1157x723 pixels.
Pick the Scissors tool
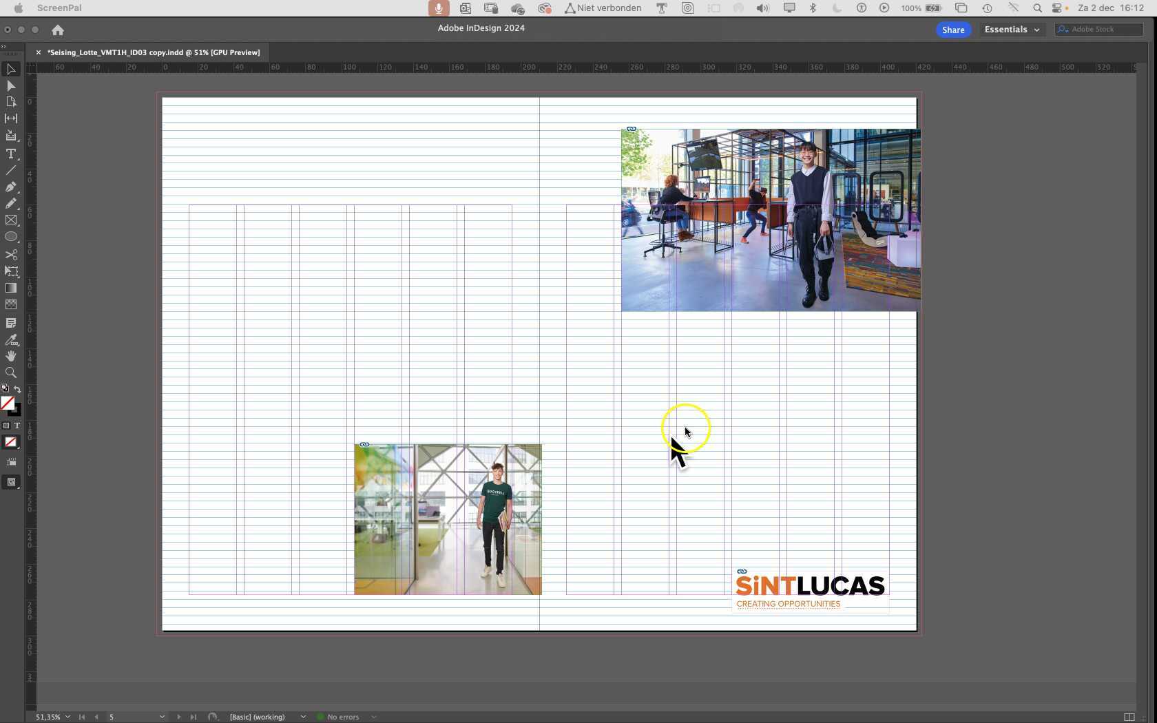pyautogui.click(x=11, y=254)
